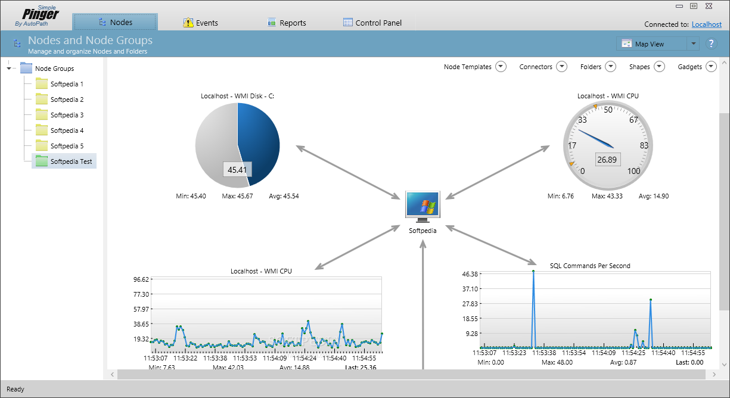Go to the Control Panel tab

click(x=372, y=23)
